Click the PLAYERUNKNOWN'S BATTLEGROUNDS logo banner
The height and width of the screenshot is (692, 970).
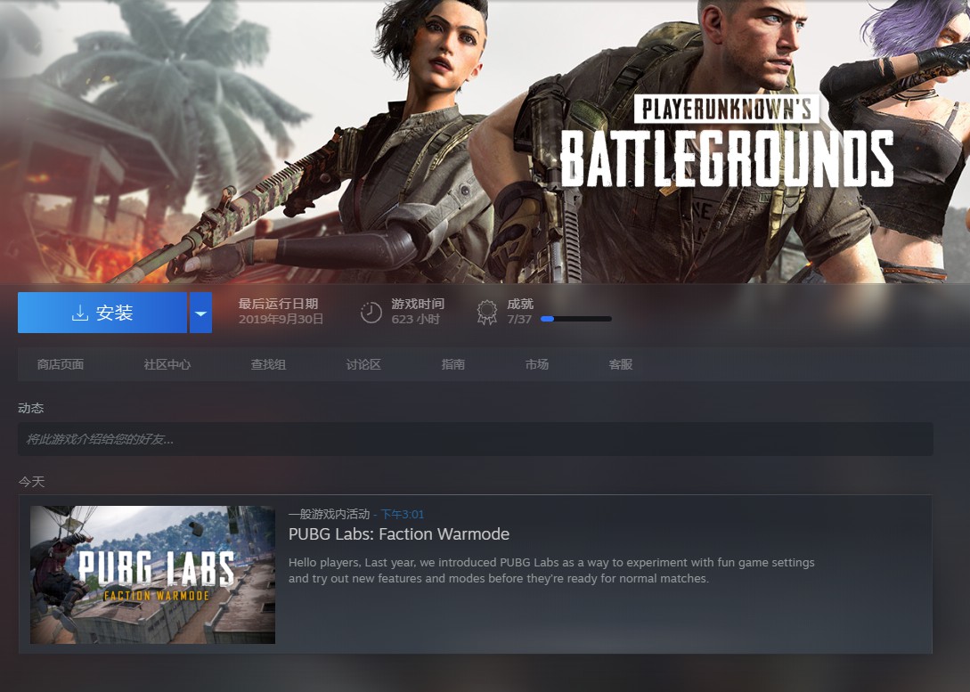(726, 141)
